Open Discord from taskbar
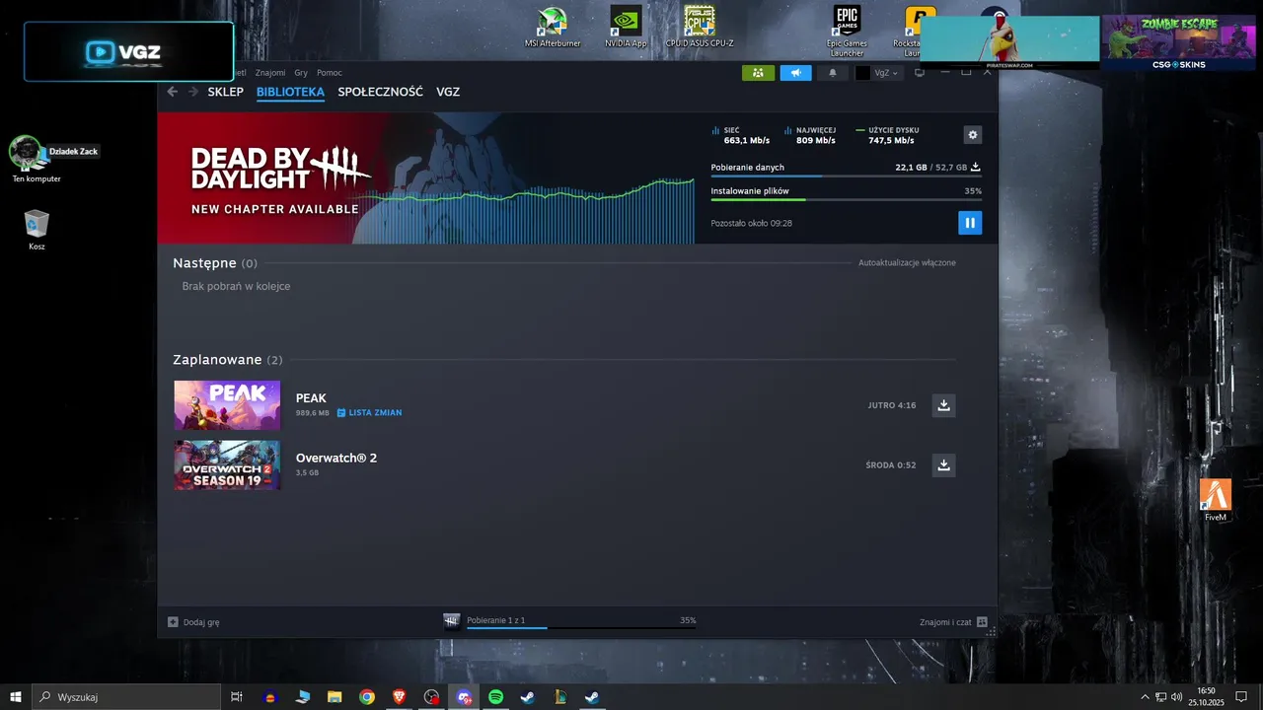 click(x=464, y=697)
